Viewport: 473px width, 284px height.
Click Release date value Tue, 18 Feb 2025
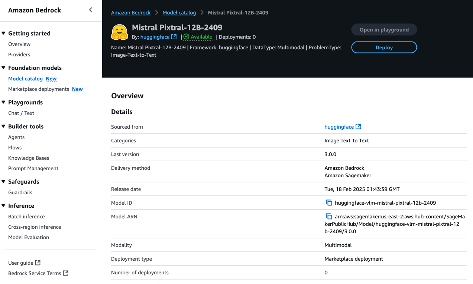(362, 189)
